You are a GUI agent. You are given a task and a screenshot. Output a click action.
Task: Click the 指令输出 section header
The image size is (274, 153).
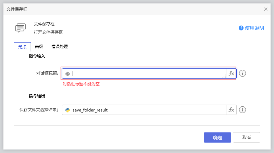tap(37, 96)
